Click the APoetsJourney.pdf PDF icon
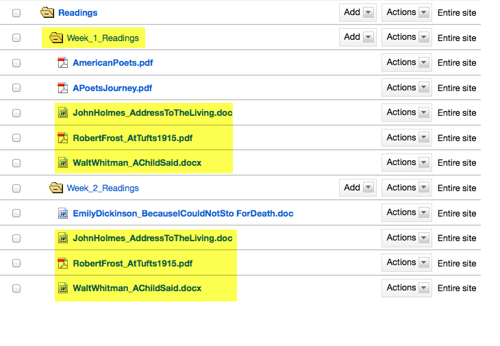This screenshot has width=500, height=346. coord(63,88)
